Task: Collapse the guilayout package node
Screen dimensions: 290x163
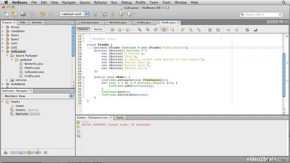Action: (x=11, y=59)
